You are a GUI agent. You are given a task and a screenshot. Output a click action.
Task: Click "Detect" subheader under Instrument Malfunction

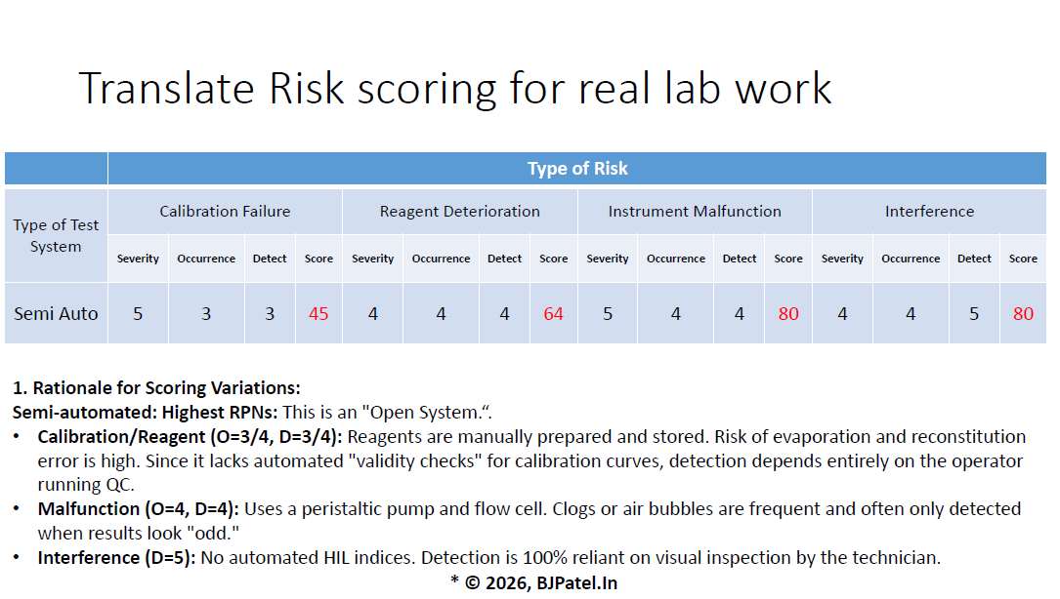(739, 259)
